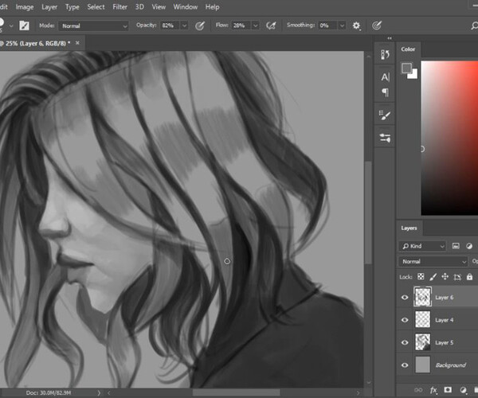Hide the Background layer eye icon

coord(405,365)
